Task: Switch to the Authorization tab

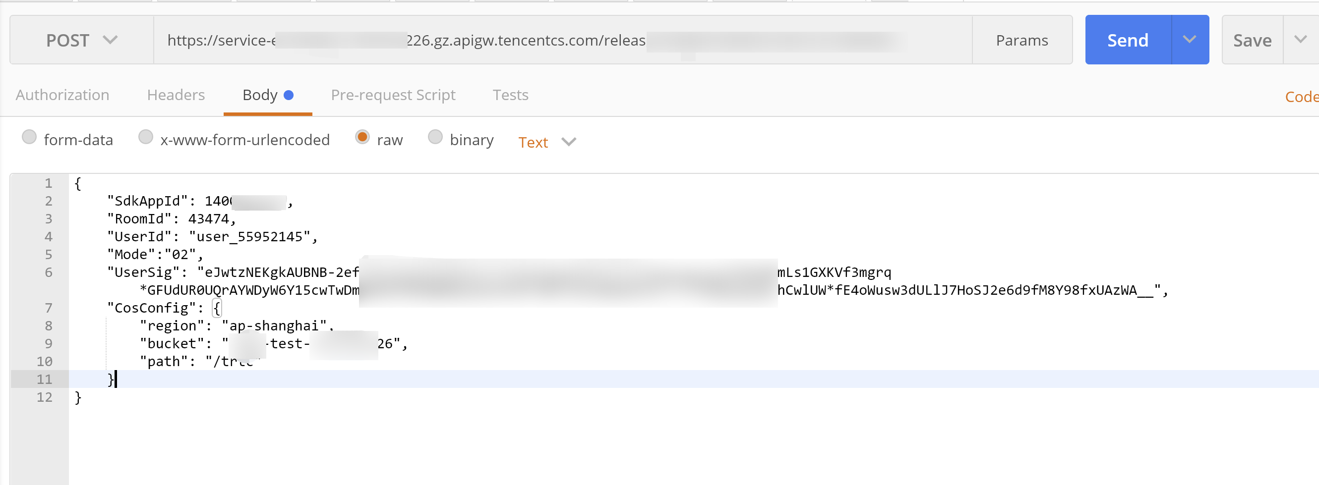Action: [x=62, y=95]
